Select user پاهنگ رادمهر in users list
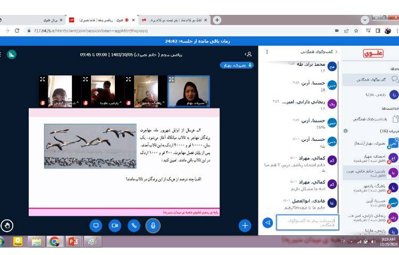Viewport: 399px width, 255px height. coord(371,188)
